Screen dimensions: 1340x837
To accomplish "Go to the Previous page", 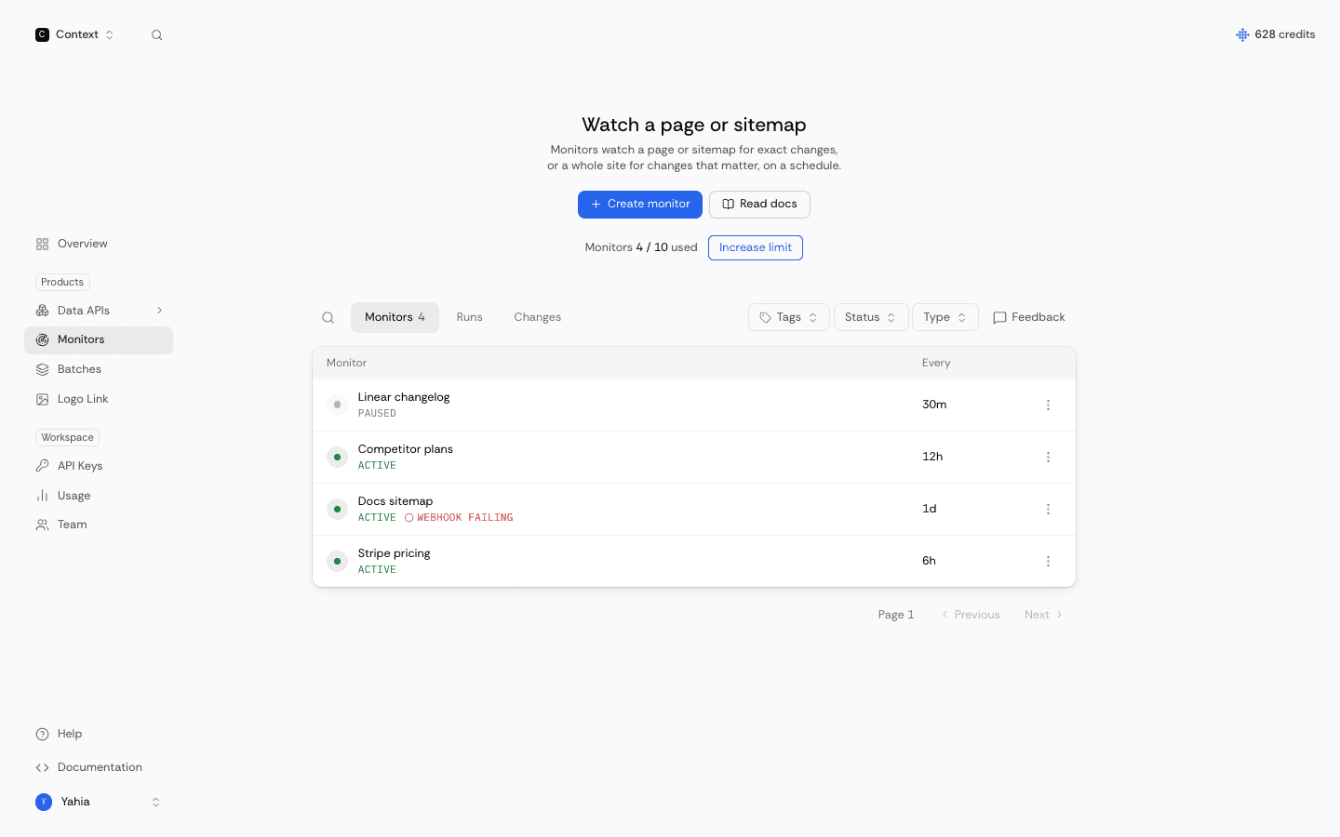I will click(971, 615).
